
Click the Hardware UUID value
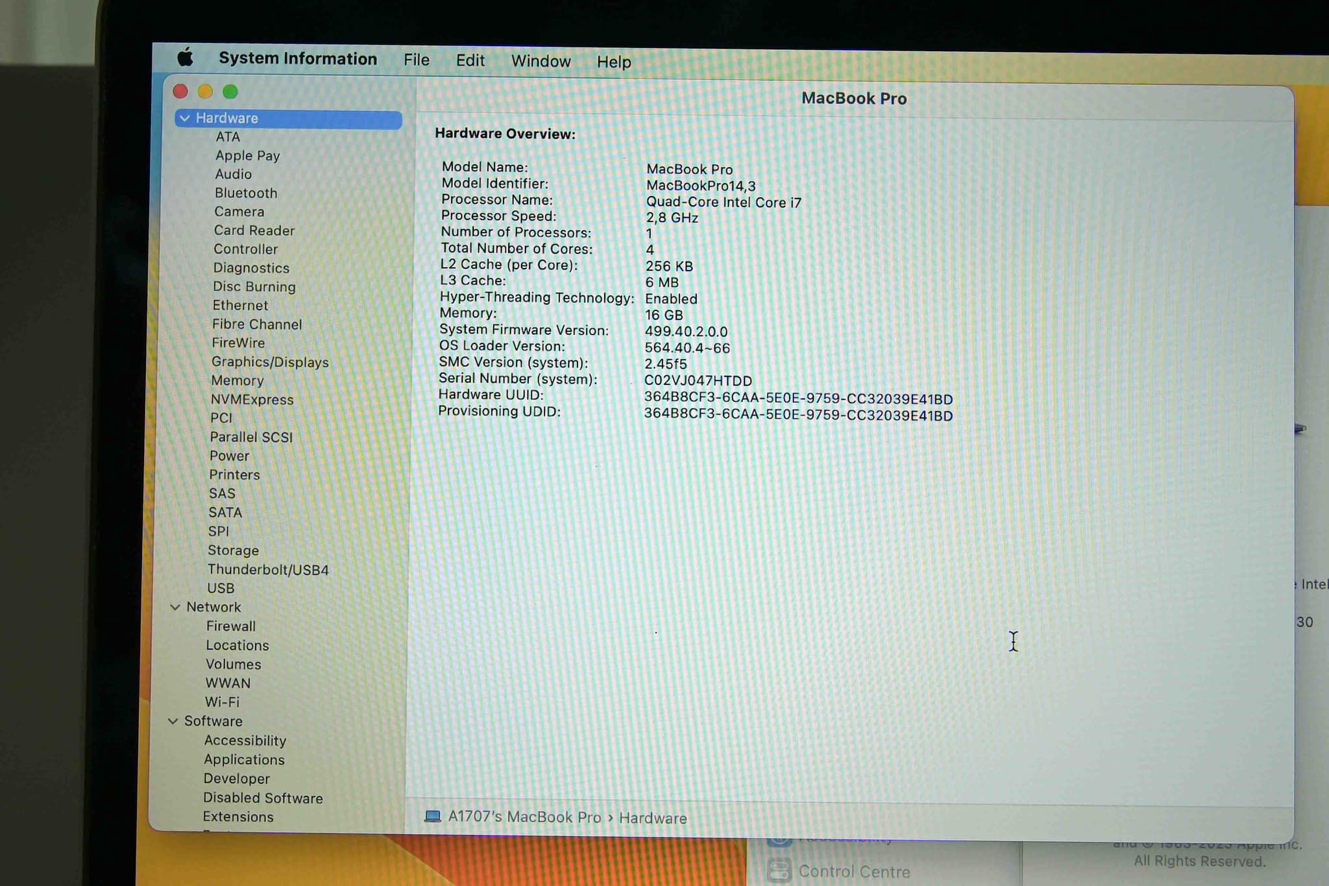coord(798,399)
